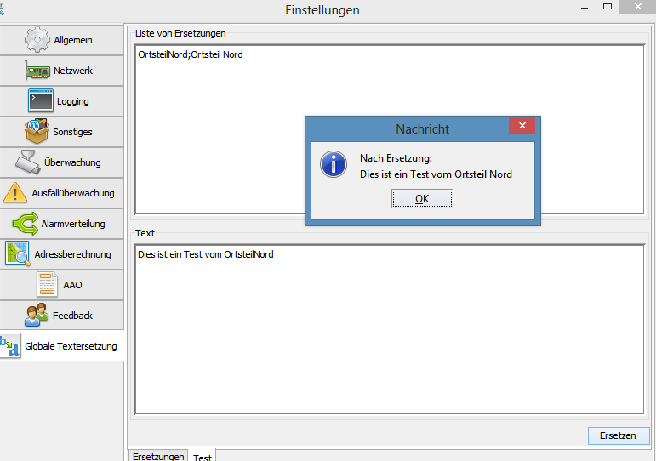
Task: Maximize the Einstellungen window
Action: [608, 7]
